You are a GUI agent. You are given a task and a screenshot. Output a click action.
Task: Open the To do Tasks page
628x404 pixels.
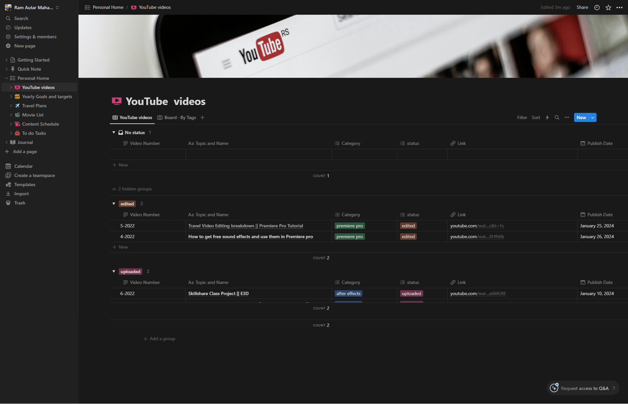tap(34, 133)
